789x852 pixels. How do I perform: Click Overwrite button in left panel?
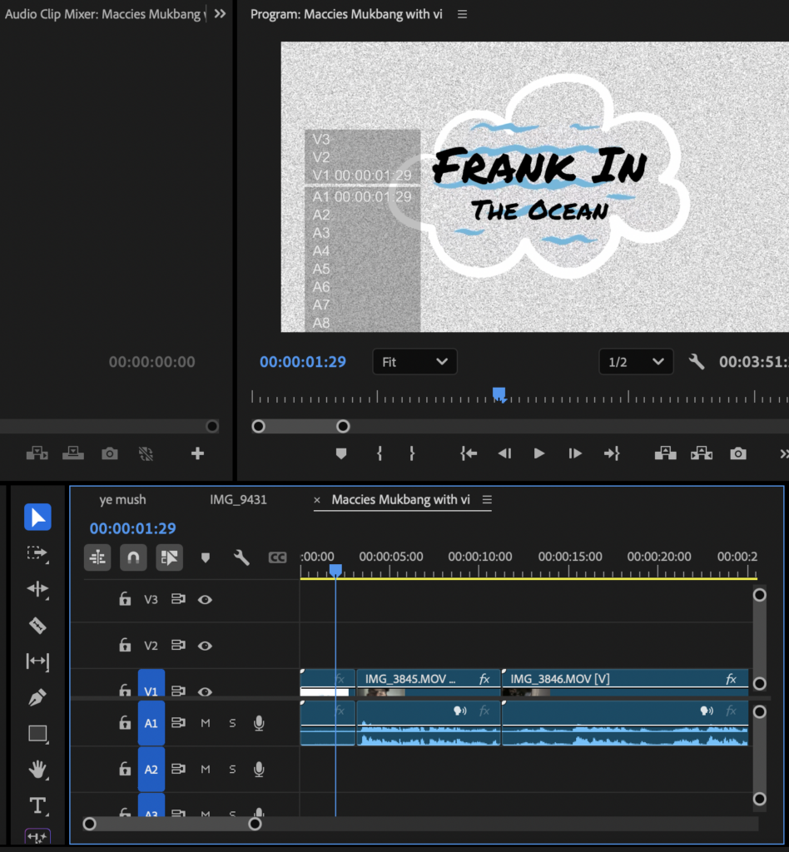click(72, 453)
